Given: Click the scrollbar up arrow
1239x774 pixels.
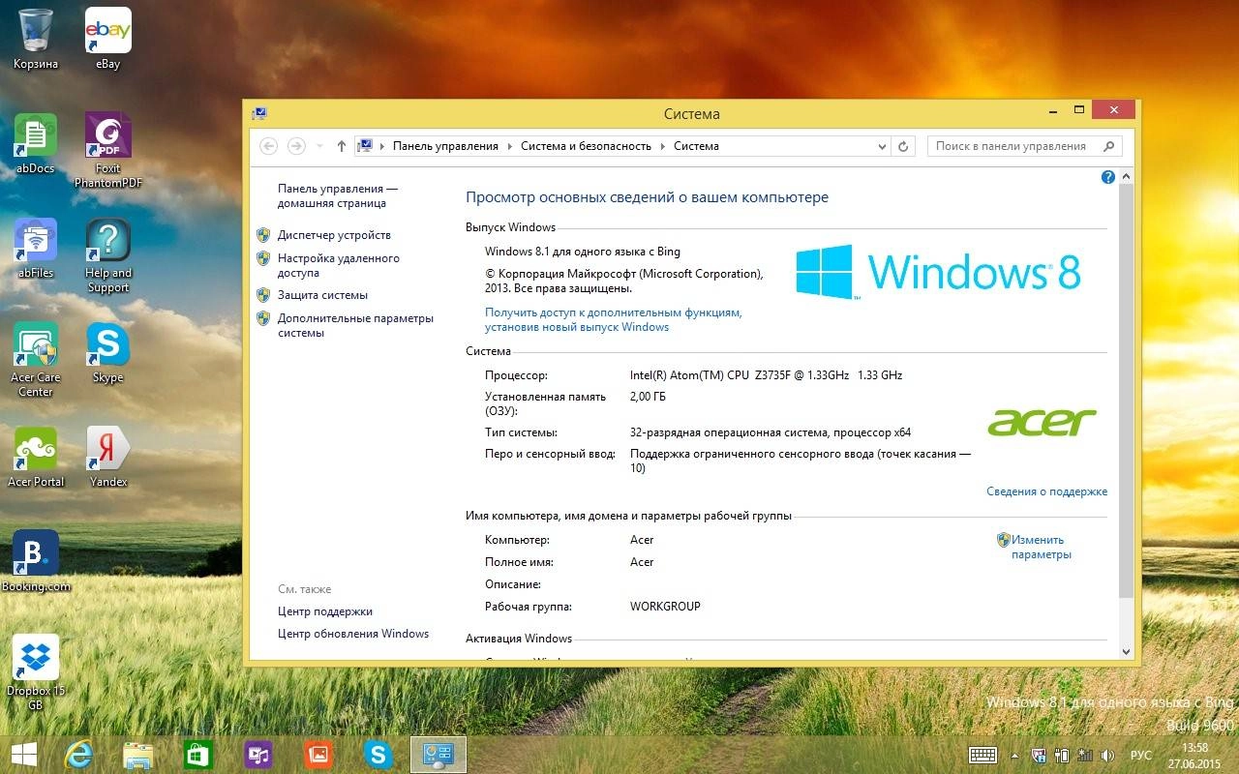Looking at the screenshot, I should pos(1126,177).
